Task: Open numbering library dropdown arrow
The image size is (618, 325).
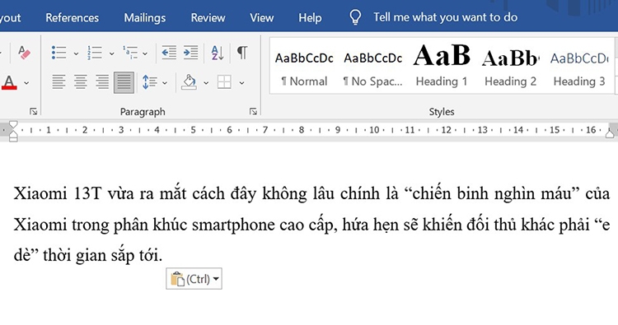Action: (x=111, y=53)
